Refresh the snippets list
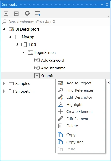Screen dimensions: 111x161 (27, 13)
